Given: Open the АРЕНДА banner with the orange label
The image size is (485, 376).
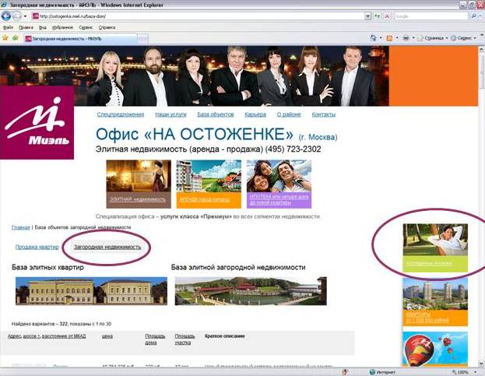Looking at the screenshot, I should [x=209, y=184].
